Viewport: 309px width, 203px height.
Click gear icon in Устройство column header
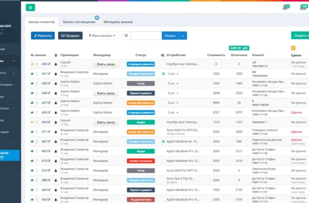pos(162,55)
